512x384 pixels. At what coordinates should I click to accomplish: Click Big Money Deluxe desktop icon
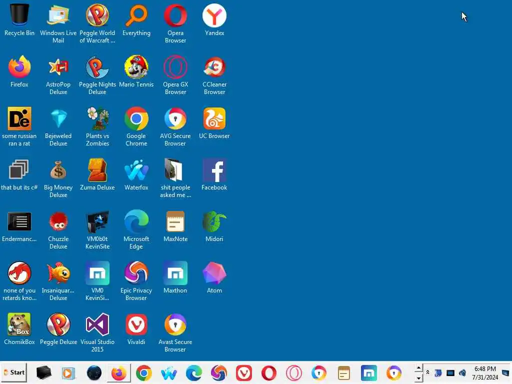point(58,178)
